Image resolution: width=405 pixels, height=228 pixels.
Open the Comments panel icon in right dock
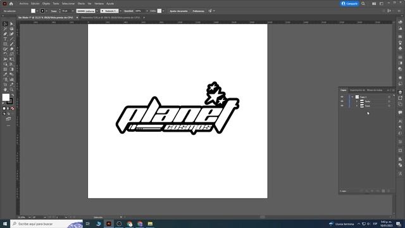pyautogui.click(x=400, y=113)
